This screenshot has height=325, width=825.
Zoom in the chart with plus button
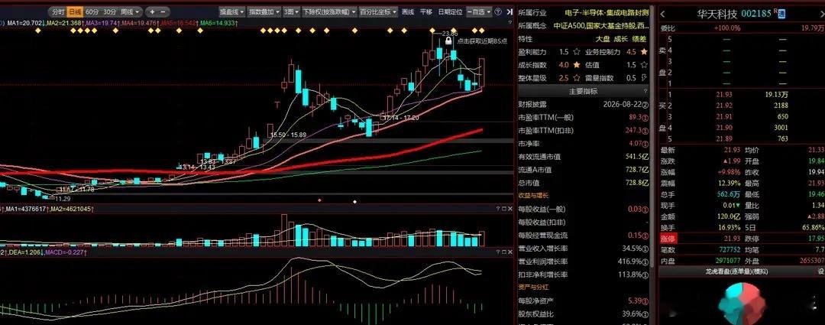click(x=151, y=11)
